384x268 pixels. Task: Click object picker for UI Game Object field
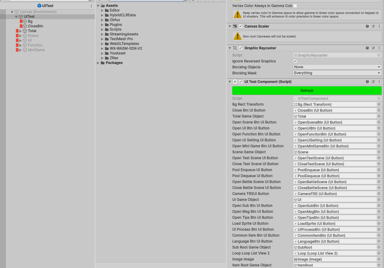[x=379, y=200]
